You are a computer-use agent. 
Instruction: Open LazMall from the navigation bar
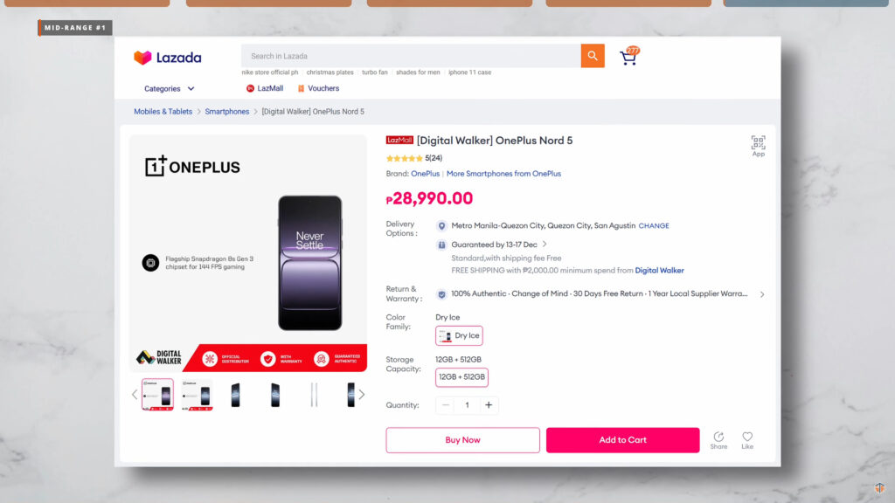tap(265, 88)
